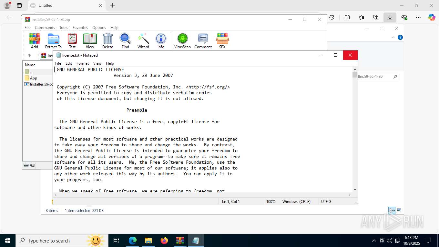The image size is (439, 247).
Task: Click the blue help icon in Explorer window
Action: click(400, 37)
